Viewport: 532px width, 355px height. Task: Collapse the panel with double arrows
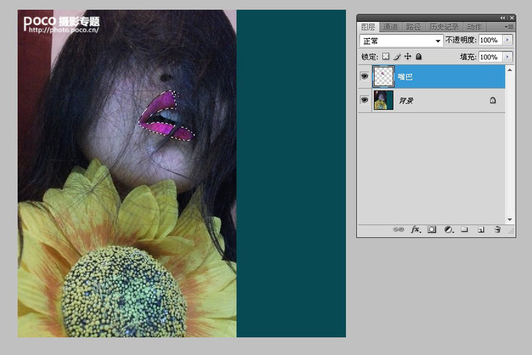(x=502, y=18)
